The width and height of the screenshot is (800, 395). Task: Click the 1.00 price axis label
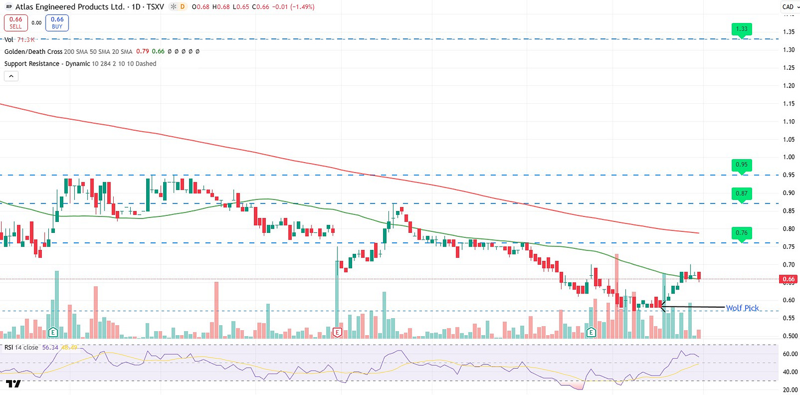788,157
